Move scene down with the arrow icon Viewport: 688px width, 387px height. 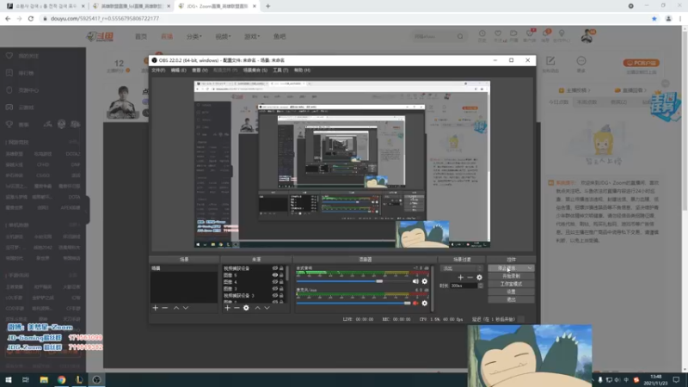click(186, 308)
